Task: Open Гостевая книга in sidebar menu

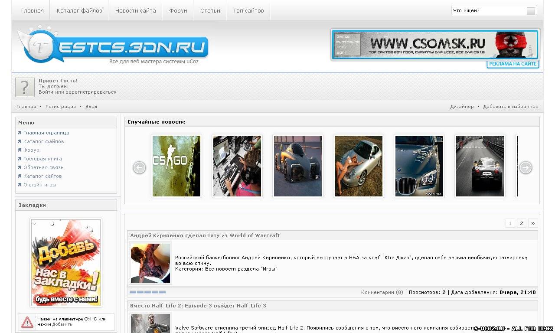Action: [x=42, y=159]
